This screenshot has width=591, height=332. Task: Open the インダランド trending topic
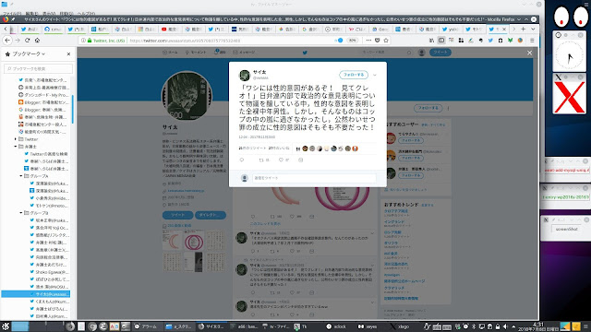[394, 222]
